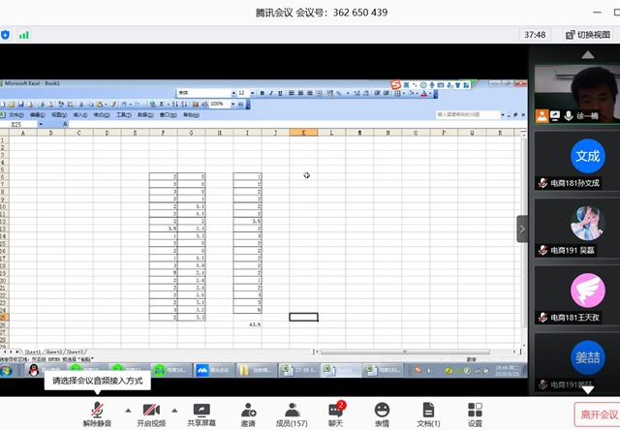Image resolution: width=620 pixels, height=430 pixels.
Task: Click the green network signal icon
Action: click(24, 35)
